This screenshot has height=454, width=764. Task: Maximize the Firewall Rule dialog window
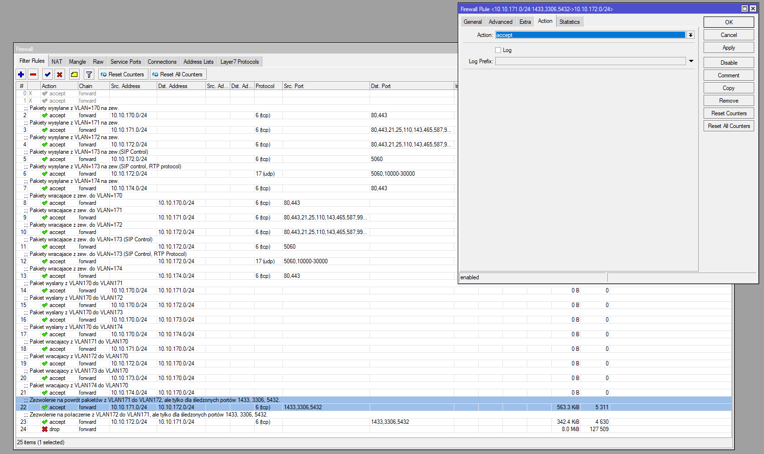click(745, 9)
